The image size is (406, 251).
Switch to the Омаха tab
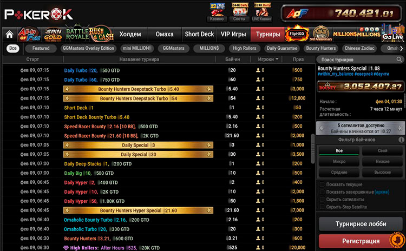coord(165,34)
